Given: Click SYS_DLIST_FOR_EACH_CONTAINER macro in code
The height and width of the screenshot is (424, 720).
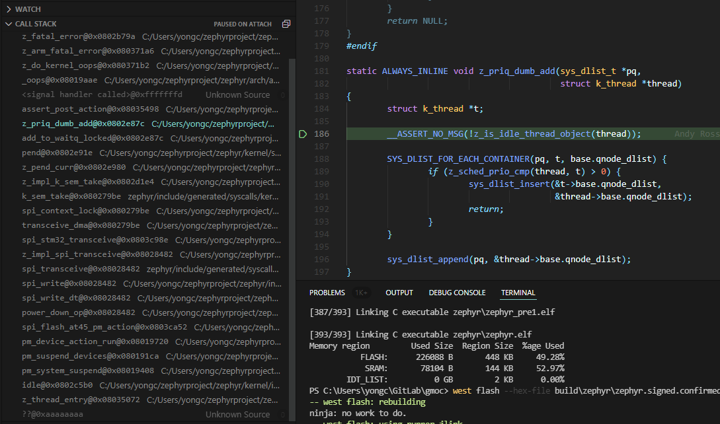Looking at the screenshot, I should [x=458, y=159].
